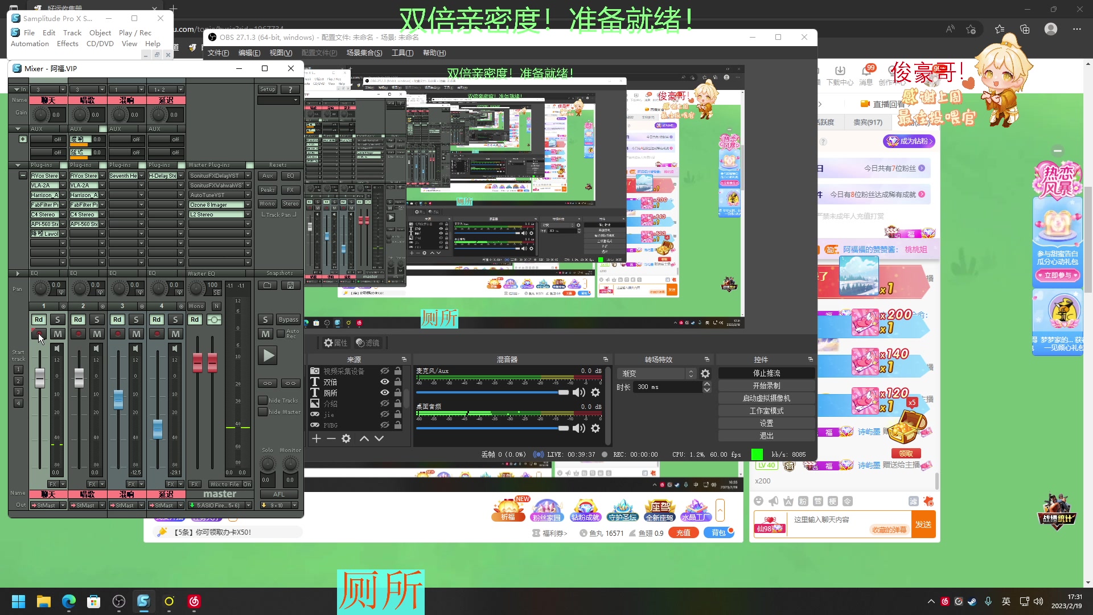Enable the hide Tracks checkbox in mixer
This screenshot has width=1093, height=615.
(x=263, y=401)
